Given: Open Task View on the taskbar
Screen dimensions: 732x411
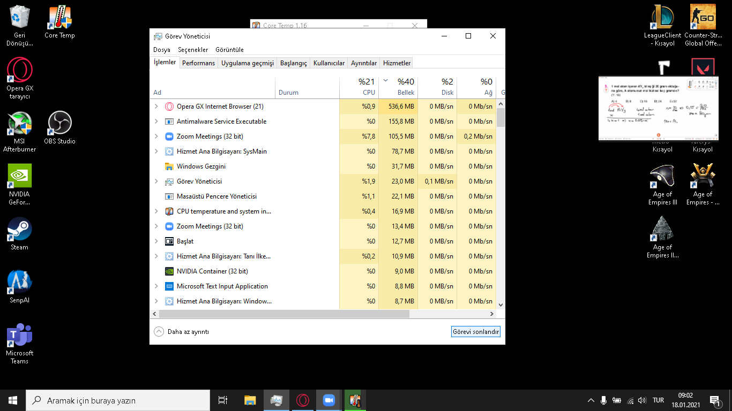Looking at the screenshot, I should click(x=223, y=400).
